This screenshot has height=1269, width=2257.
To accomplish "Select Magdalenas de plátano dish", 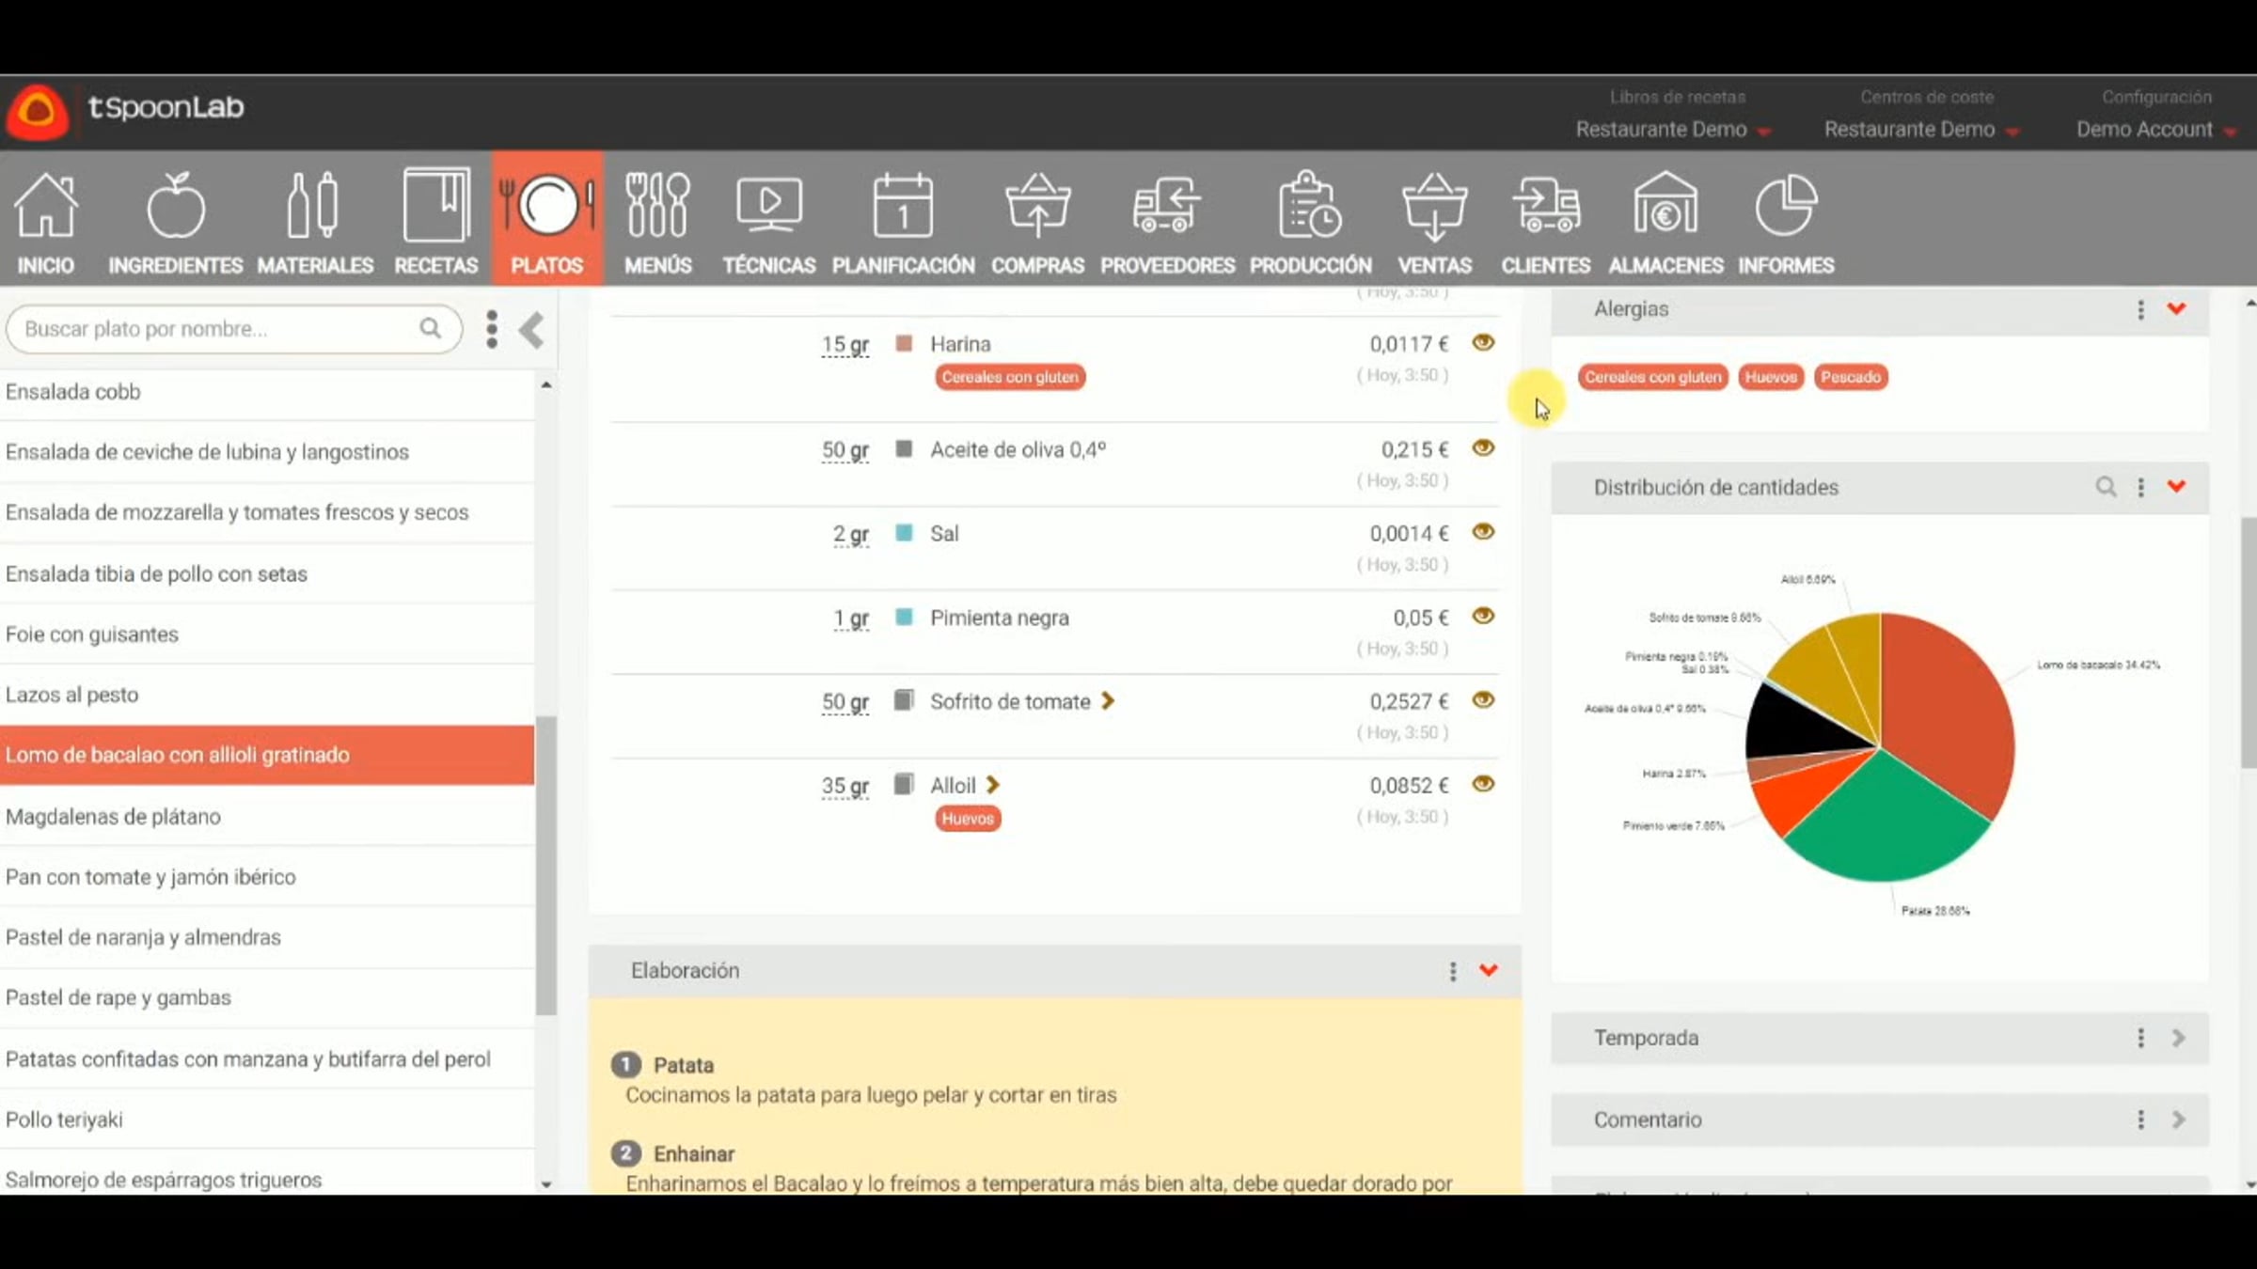I will click(267, 816).
